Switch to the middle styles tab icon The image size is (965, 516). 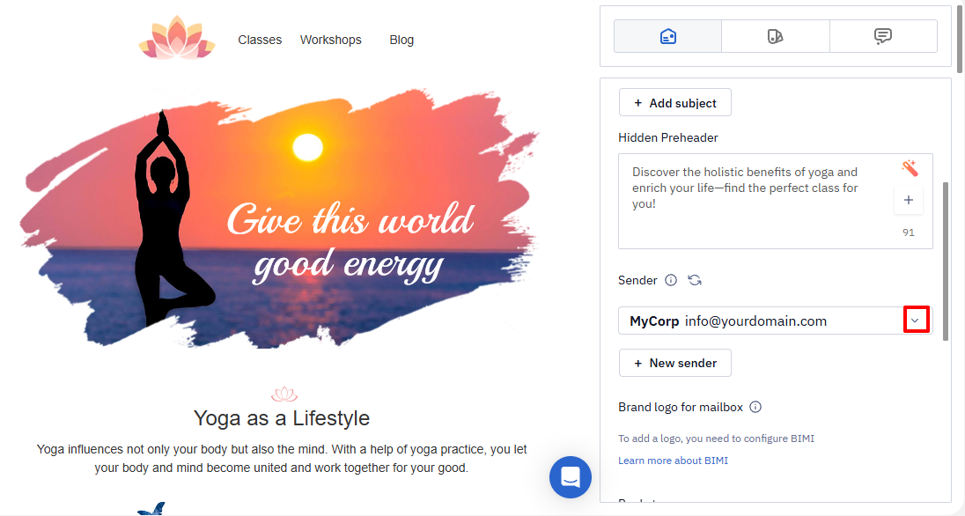(776, 36)
